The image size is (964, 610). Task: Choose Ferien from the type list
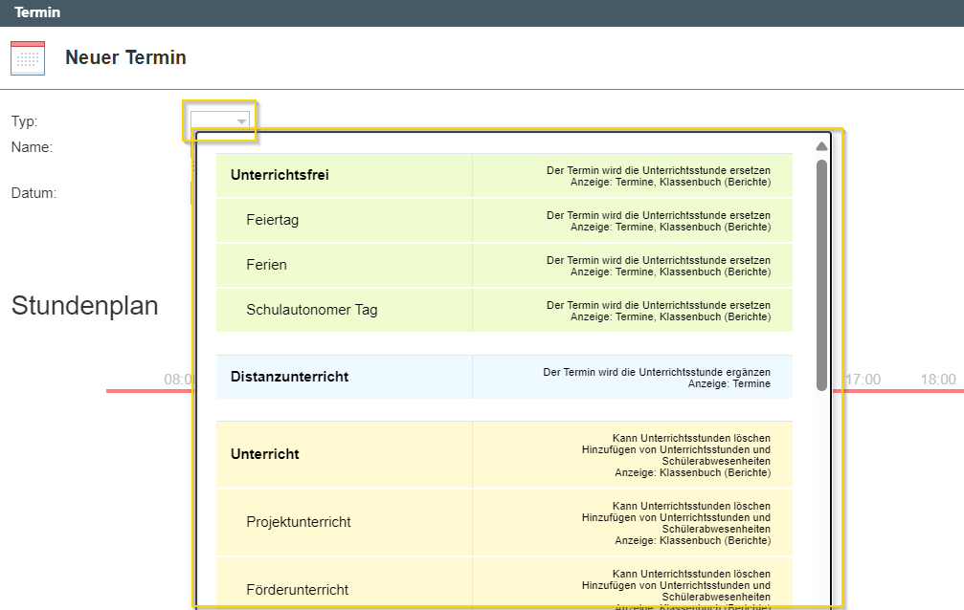click(504, 266)
